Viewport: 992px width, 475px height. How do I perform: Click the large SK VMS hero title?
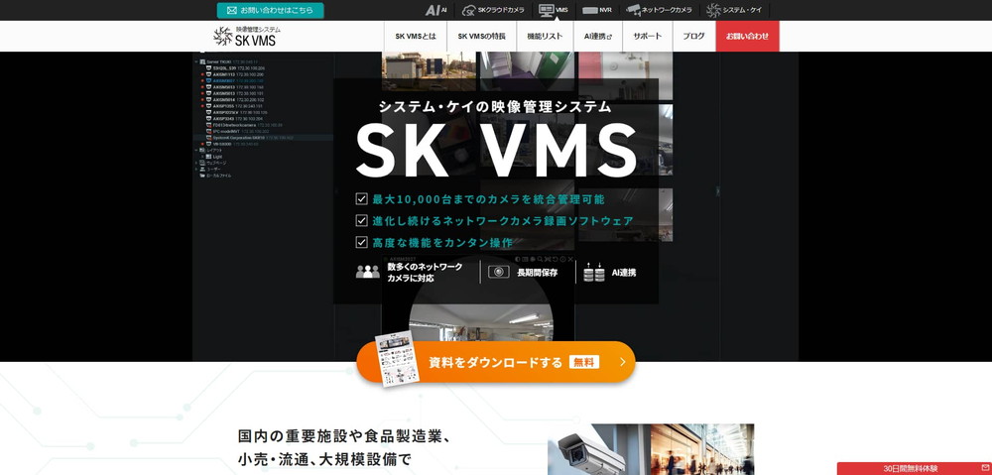tap(496, 150)
